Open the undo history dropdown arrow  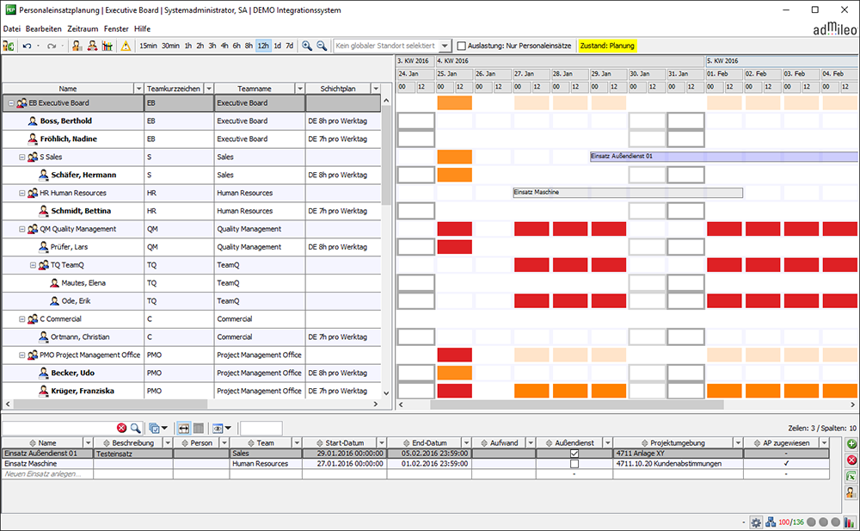click(x=39, y=46)
